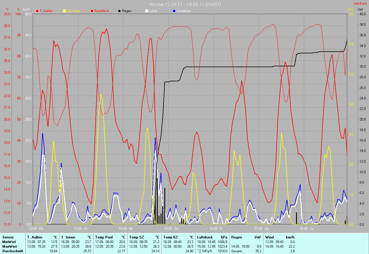
Task: Select the 'T. Innen' table column header
Action: click(68, 237)
